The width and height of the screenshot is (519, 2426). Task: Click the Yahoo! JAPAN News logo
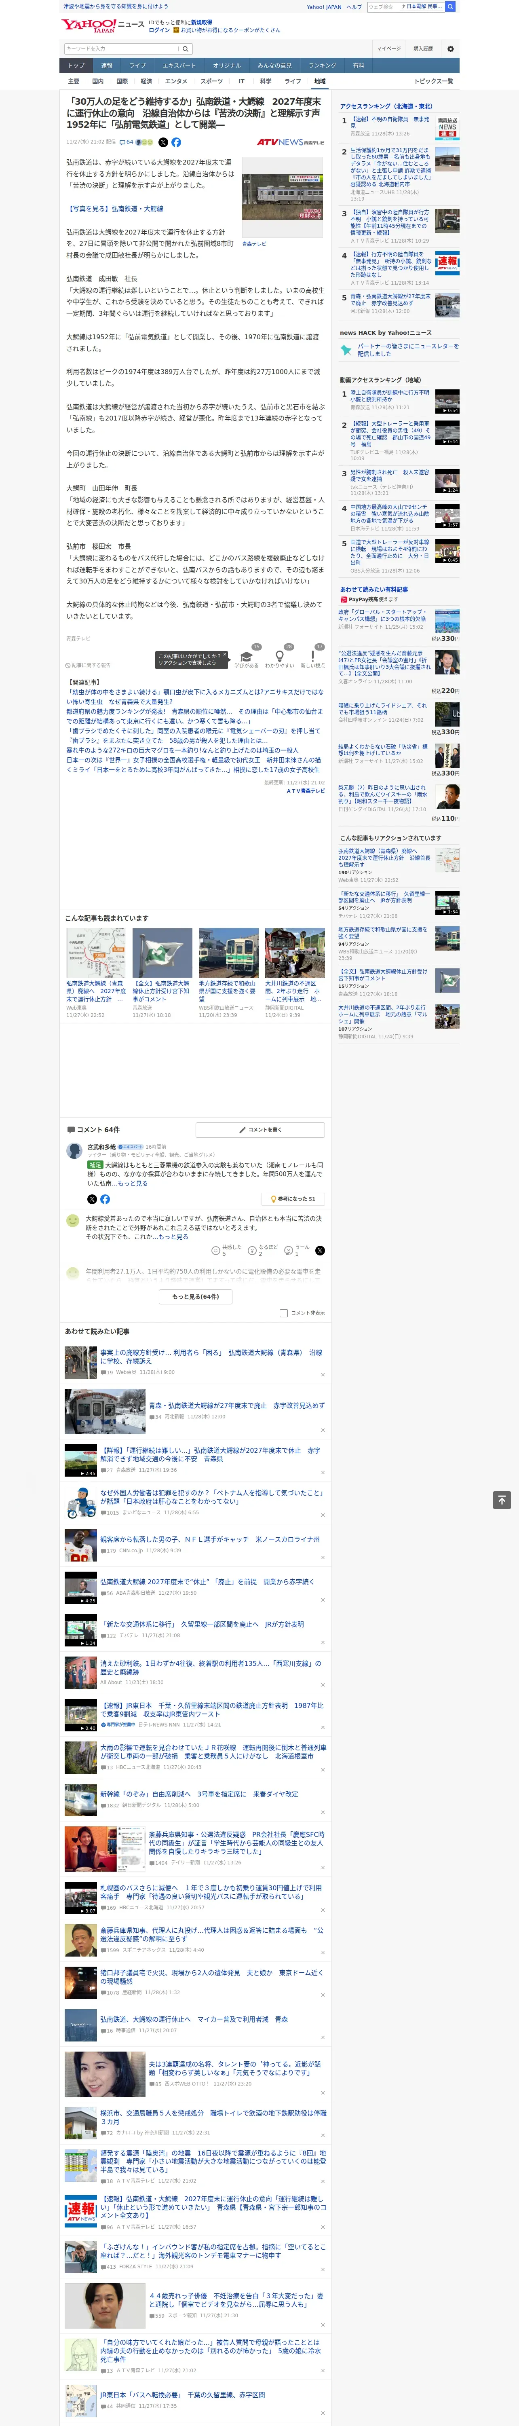pos(103,25)
